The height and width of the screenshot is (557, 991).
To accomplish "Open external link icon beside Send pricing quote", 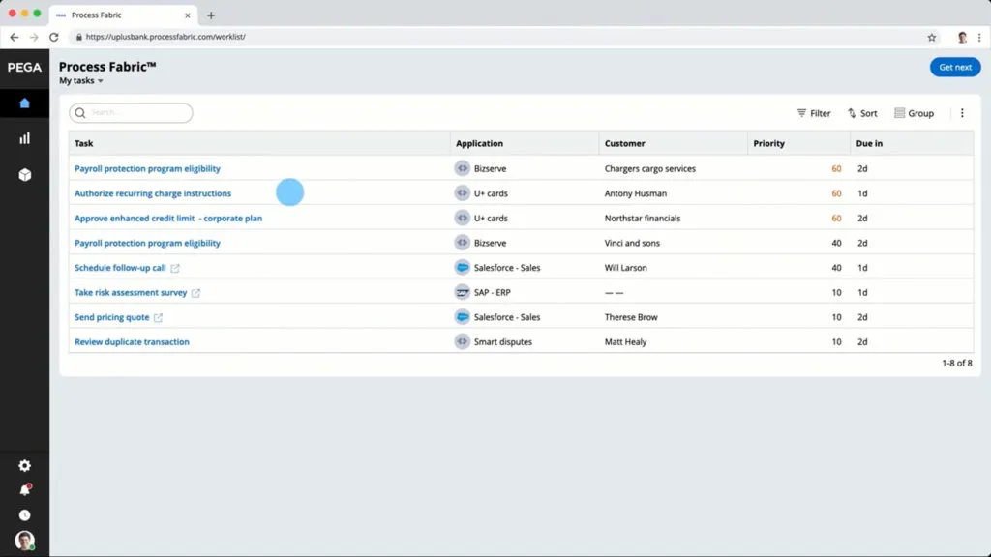I will pyautogui.click(x=158, y=317).
